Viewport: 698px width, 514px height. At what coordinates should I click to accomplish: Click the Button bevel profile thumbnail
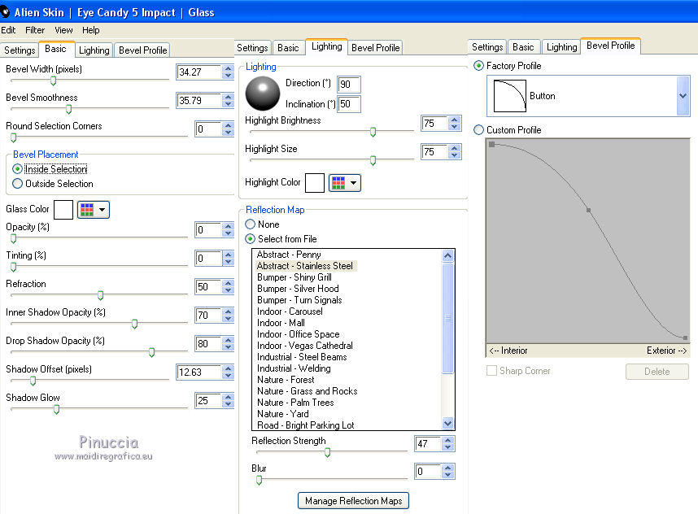point(510,96)
